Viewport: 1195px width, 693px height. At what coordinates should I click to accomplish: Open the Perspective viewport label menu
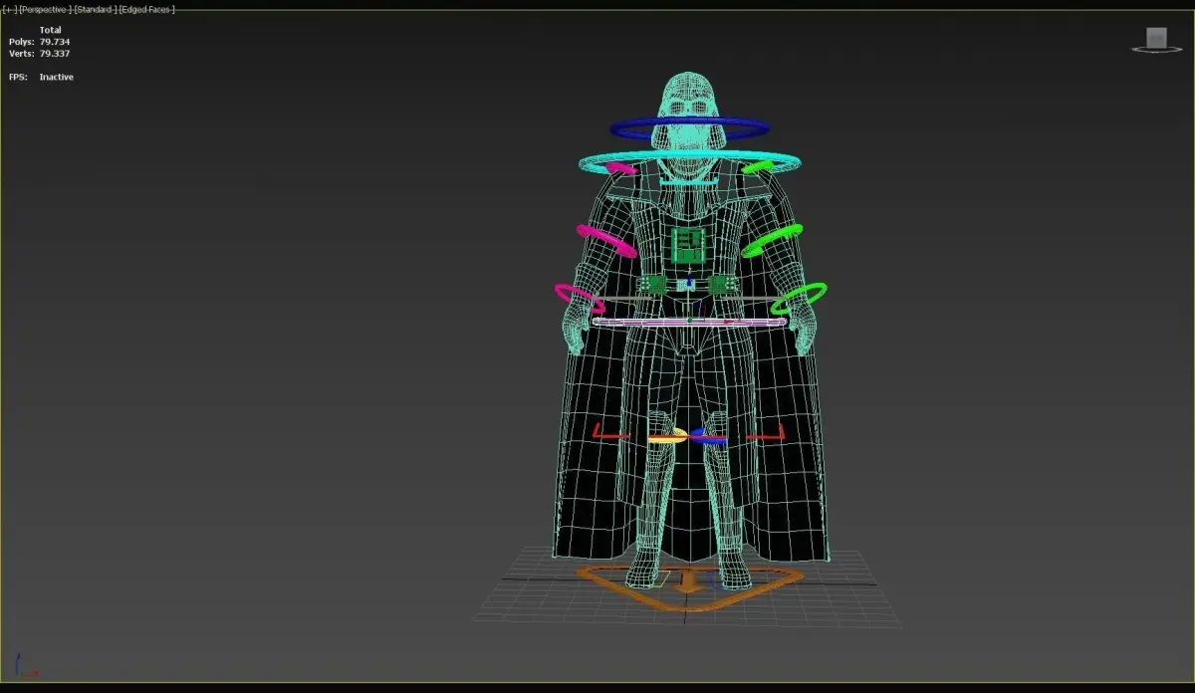click(45, 9)
